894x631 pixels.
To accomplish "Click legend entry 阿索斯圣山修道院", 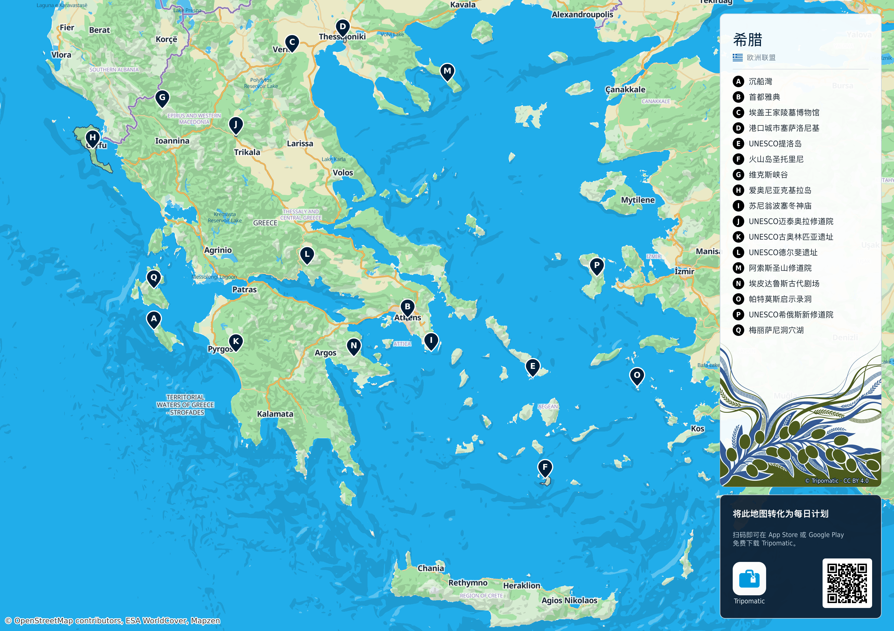I will tap(772, 268).
